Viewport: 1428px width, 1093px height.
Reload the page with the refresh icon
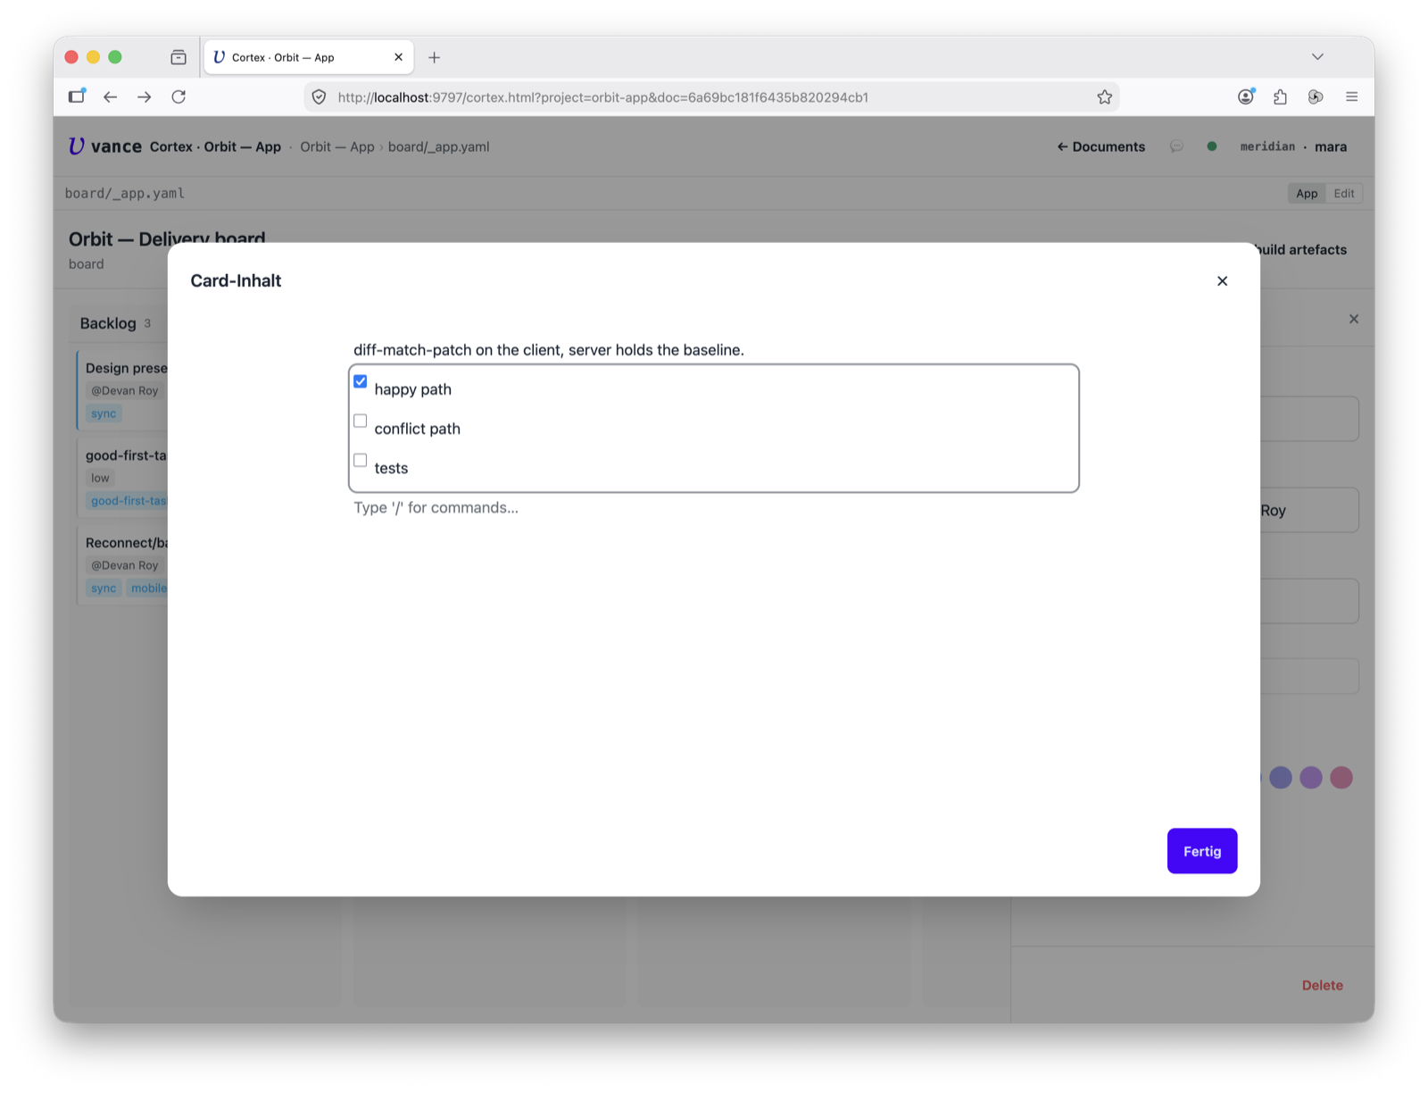pos(178,96)
